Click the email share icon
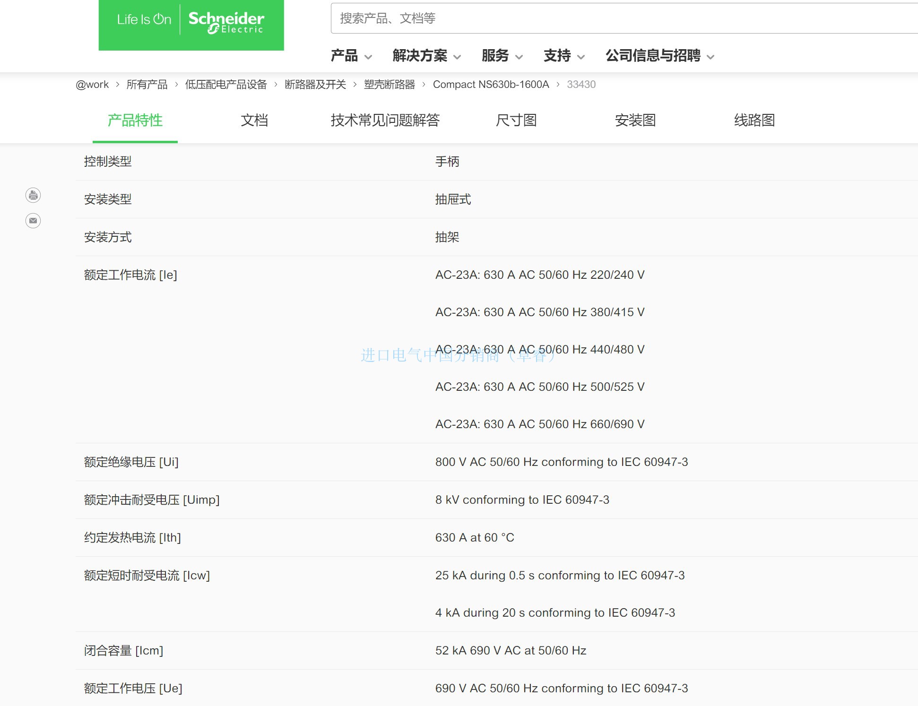This screenshot has height=706, width=918. 33,221
